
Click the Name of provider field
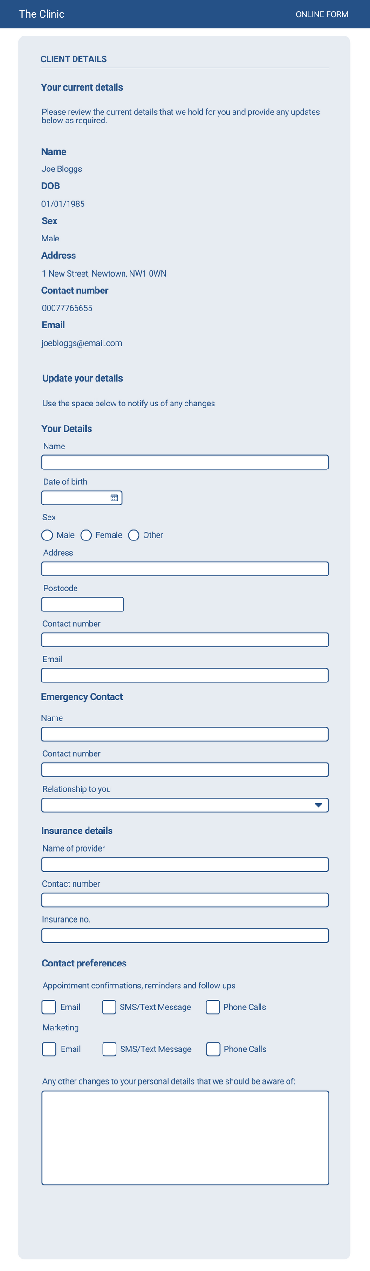185,865
